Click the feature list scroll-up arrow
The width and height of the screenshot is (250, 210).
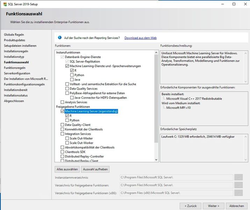[x=156, y=52]
